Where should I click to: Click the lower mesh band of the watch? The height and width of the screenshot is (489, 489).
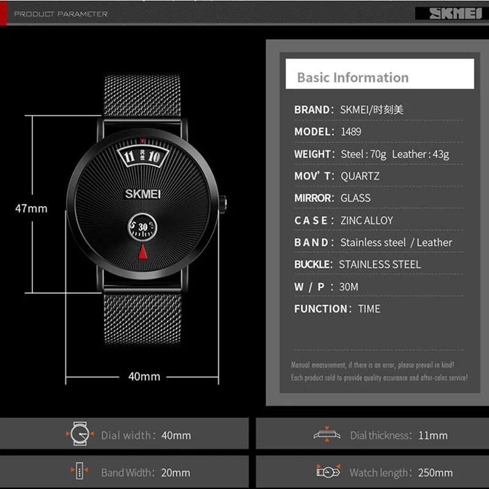pos(142,318)
